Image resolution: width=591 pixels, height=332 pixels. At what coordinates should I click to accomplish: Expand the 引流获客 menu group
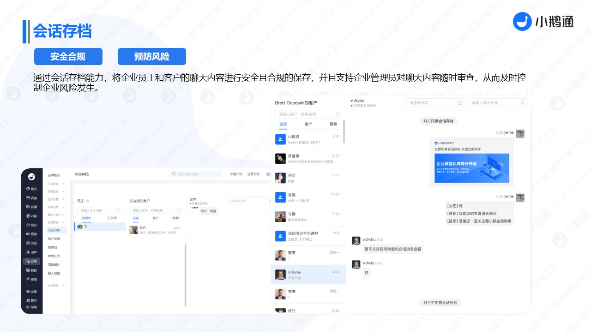57,184
